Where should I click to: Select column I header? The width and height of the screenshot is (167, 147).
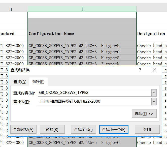(82, 9)
